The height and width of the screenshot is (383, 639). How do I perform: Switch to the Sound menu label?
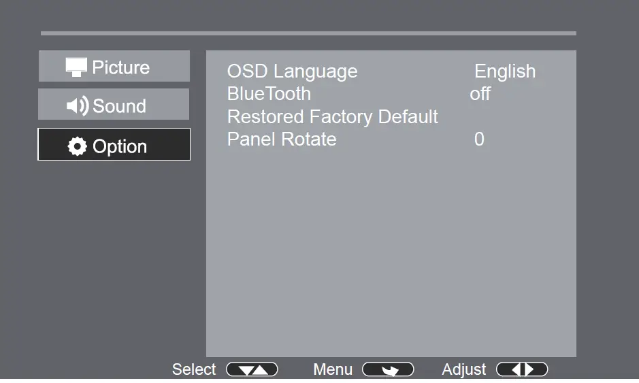pos(119,106)
